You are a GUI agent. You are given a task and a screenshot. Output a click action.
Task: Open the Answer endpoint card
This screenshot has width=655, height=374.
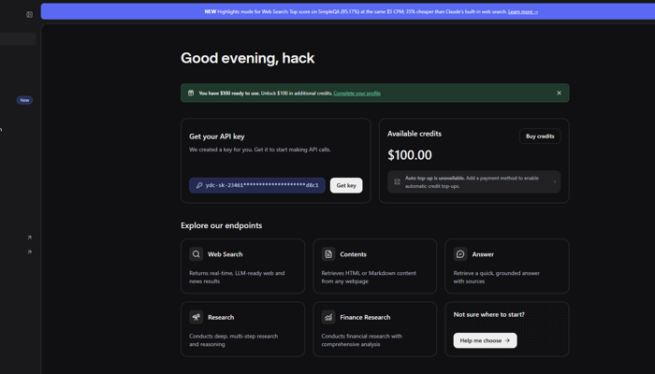[x=507, y=266]
